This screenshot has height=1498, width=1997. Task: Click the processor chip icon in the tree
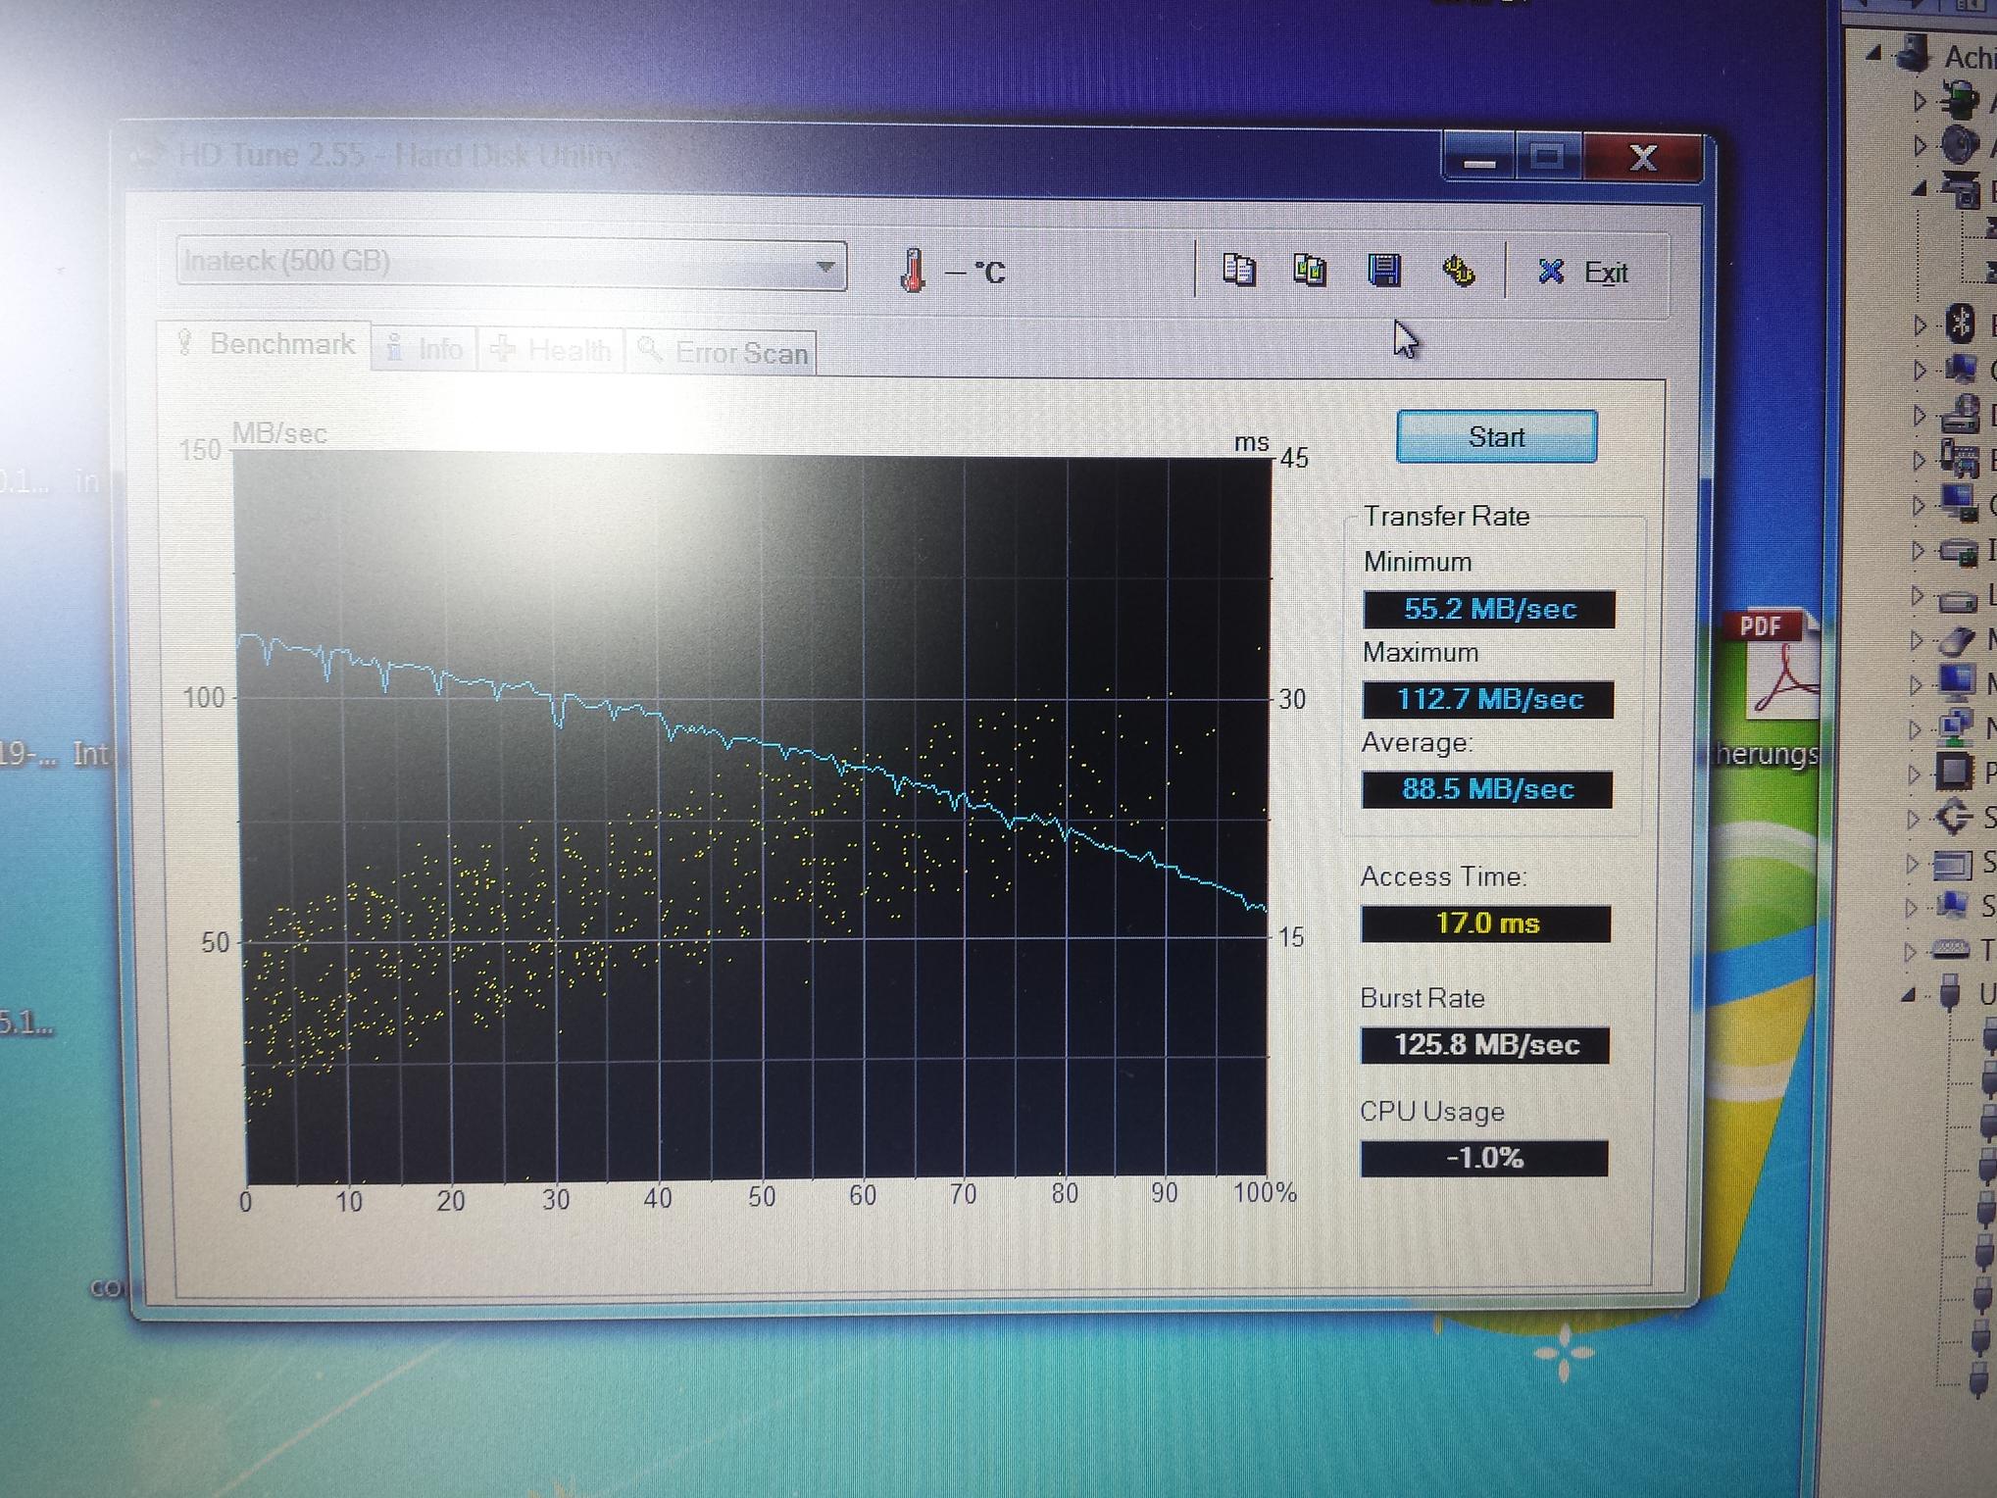[1953, 771]
